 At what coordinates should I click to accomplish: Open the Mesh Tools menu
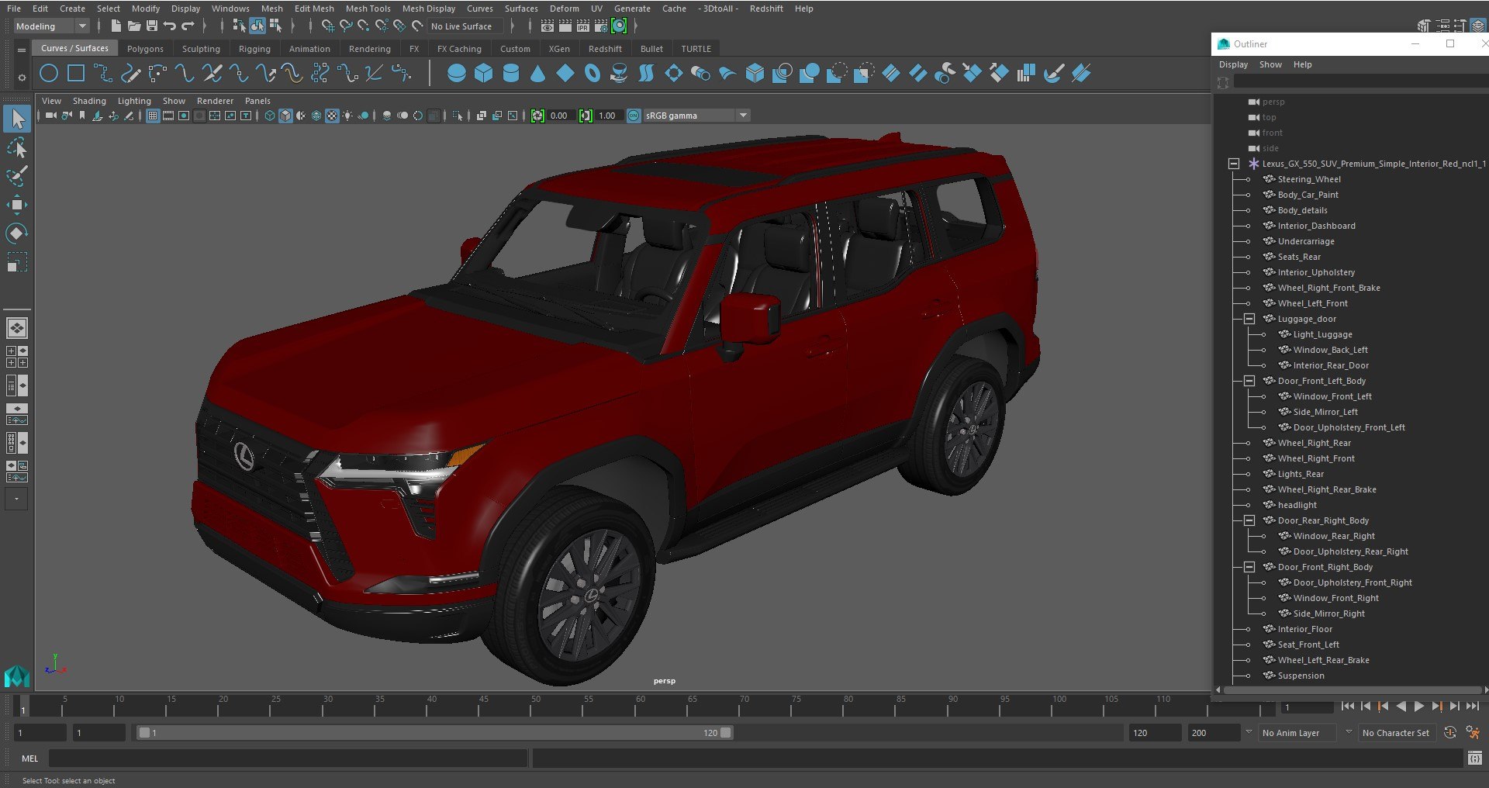coord(368,9)
